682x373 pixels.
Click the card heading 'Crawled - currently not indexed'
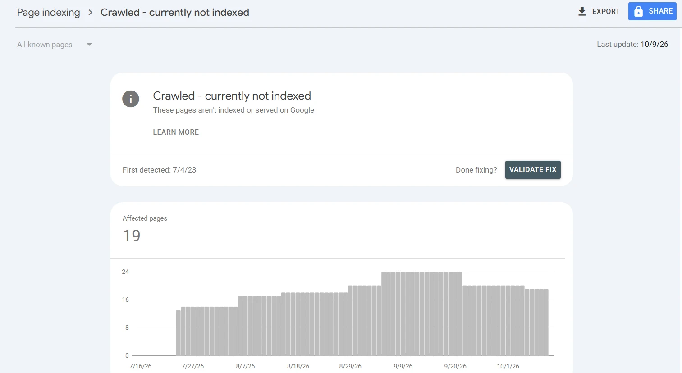tap(232, 96)
